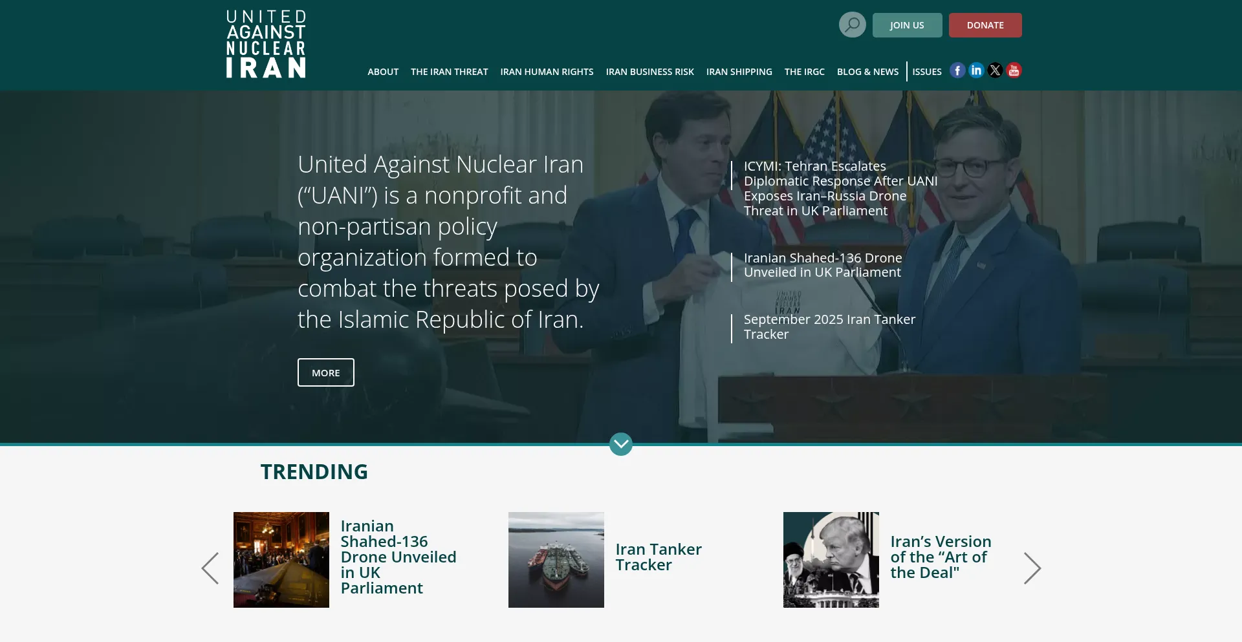Click the More button in hero
Image resolution: width=1242 pixels, height=642 pixels.
tap(325, 372)
